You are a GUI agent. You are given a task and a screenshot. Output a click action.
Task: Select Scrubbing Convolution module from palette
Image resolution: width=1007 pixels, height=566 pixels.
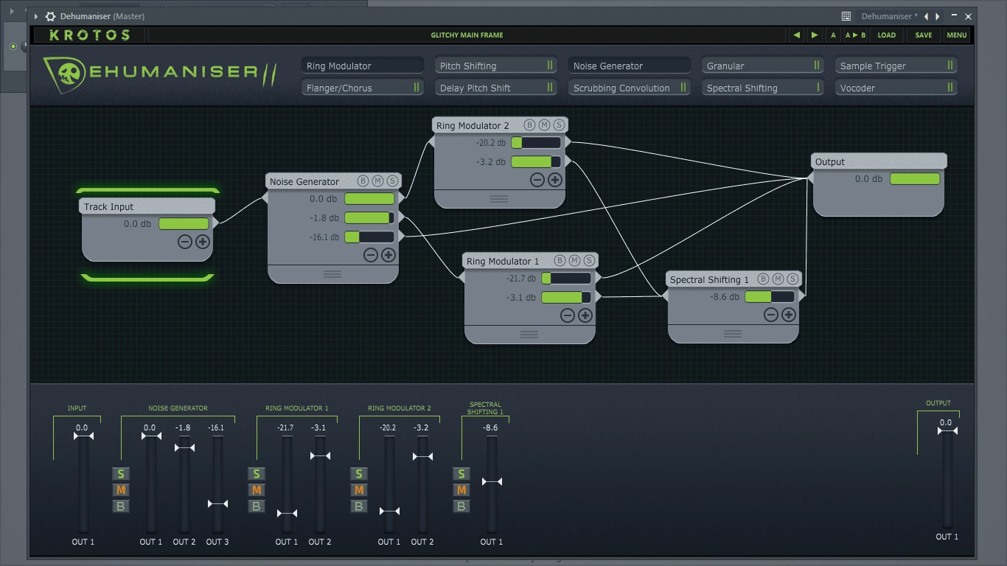point(630,88)
